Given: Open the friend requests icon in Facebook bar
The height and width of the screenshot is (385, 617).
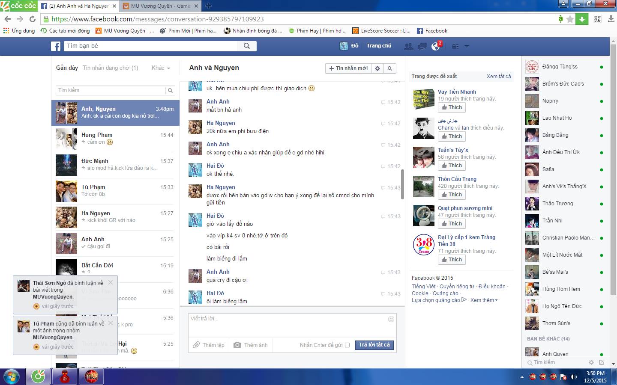Looking at the screenshot, I should 409,46.
